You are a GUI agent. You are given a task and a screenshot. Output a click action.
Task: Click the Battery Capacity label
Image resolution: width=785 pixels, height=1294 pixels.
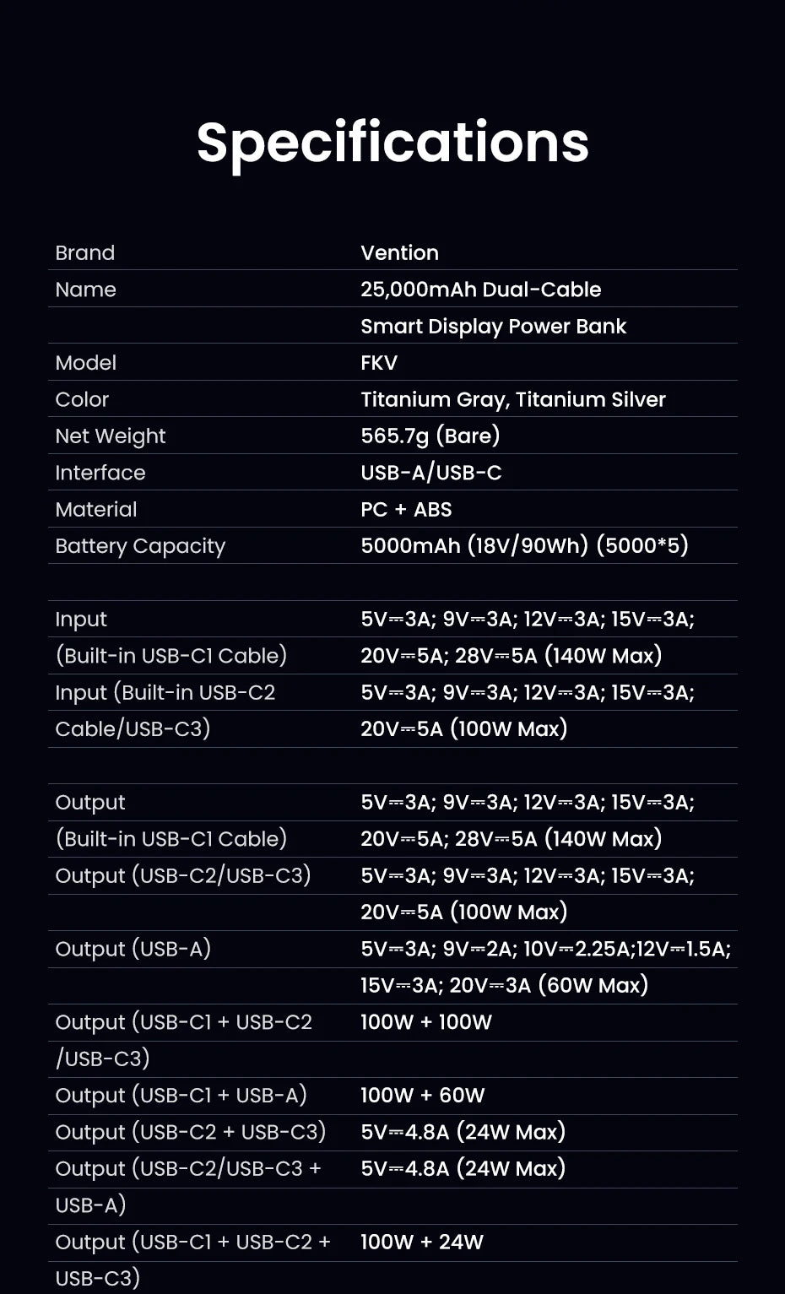[x=140, y=546]
